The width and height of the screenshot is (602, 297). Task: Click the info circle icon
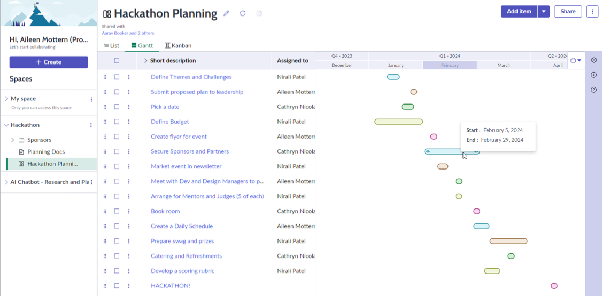594,75
